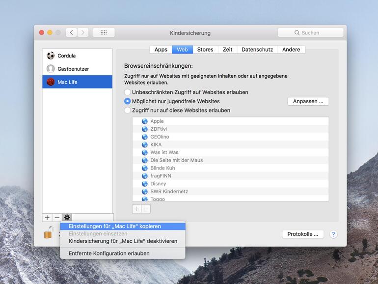378x284 pixels.
Task: Select Gastbenutzer in the user list
Action: coord(78,69)
